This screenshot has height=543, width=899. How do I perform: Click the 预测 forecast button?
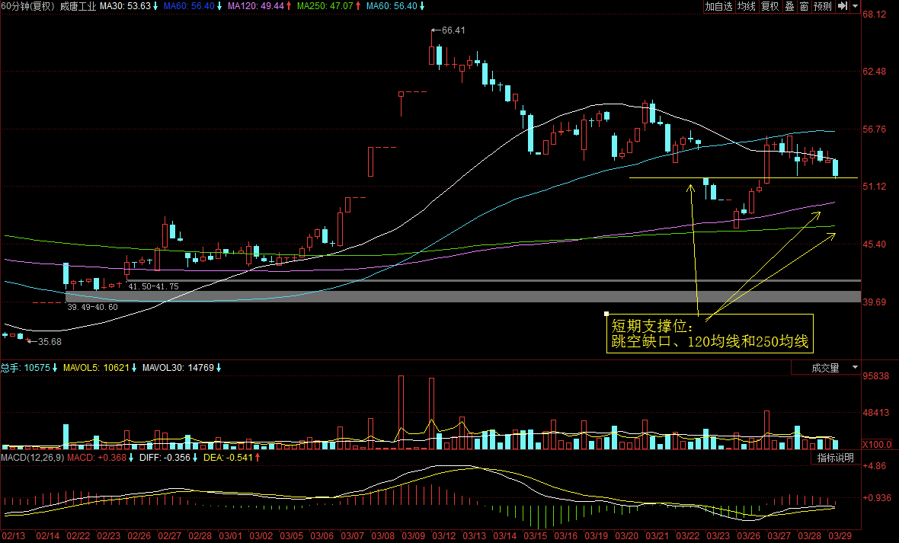823,6
